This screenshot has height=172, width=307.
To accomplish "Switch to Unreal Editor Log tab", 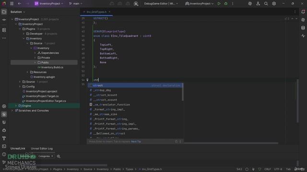I will tap(42, 149).
